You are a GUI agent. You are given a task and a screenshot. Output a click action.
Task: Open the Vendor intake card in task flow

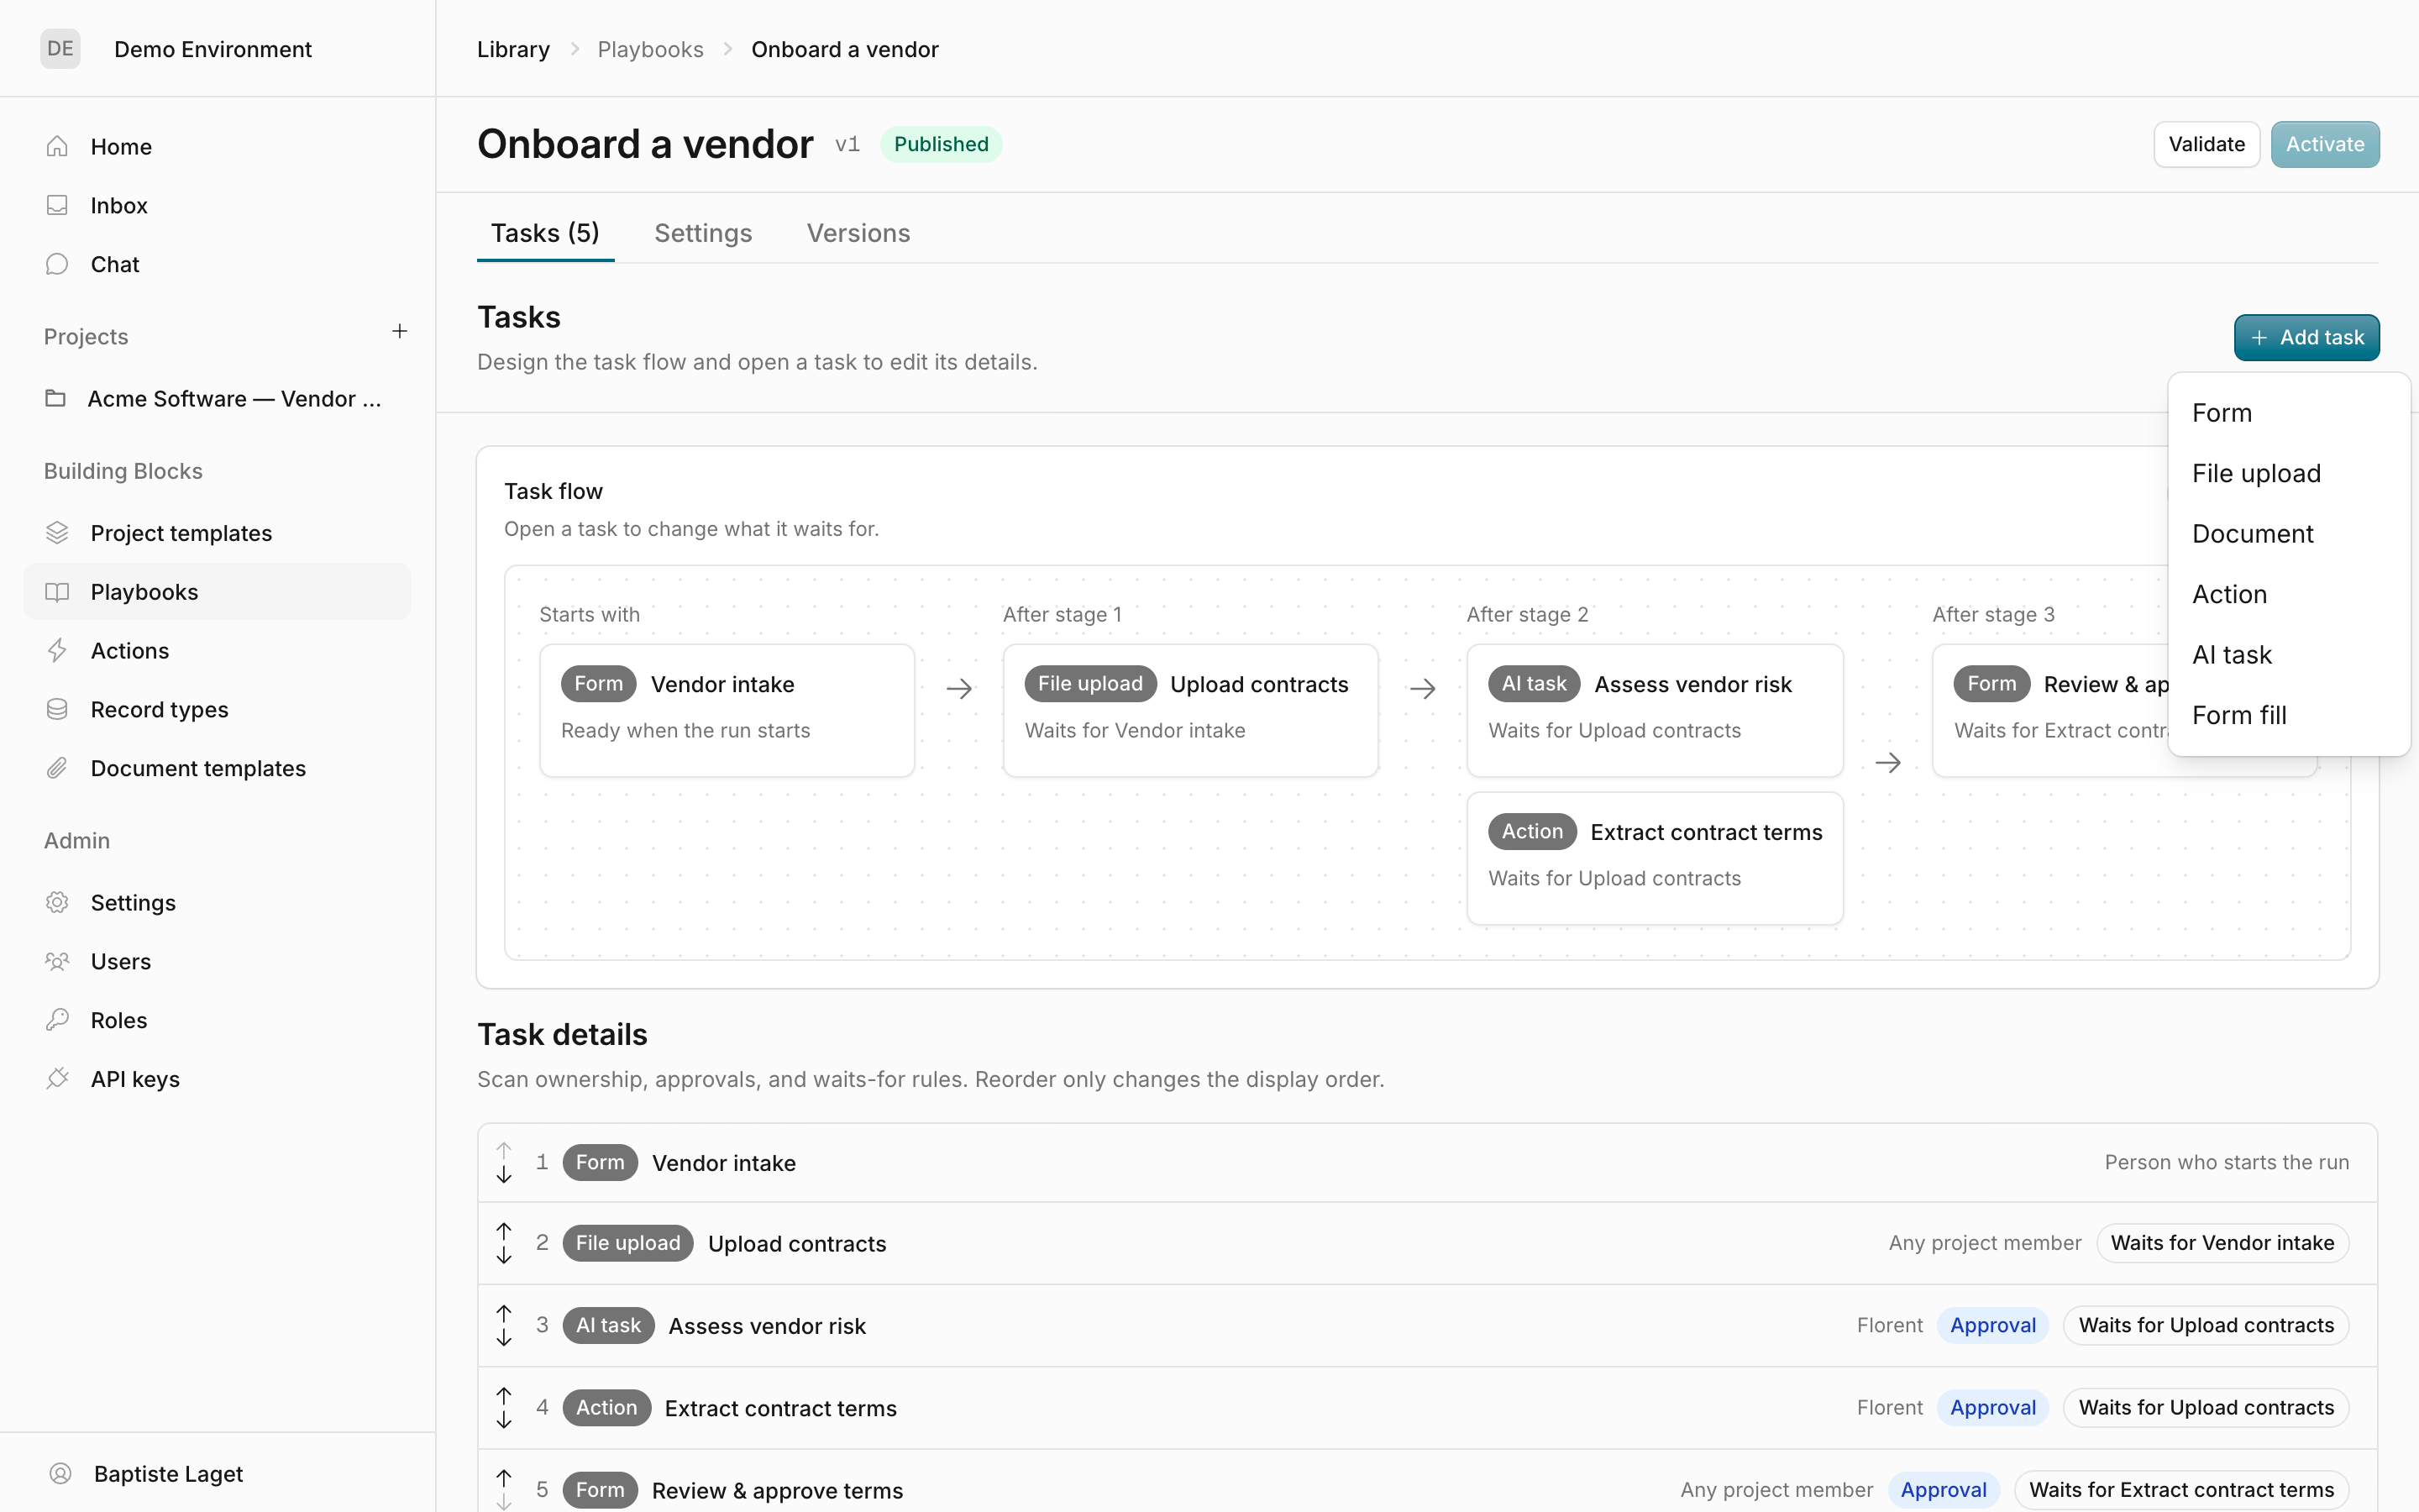coord(727,709)
